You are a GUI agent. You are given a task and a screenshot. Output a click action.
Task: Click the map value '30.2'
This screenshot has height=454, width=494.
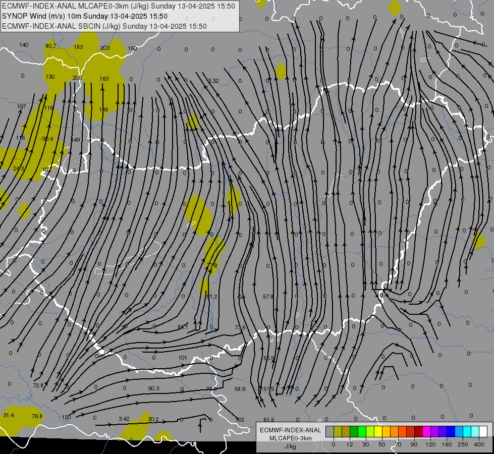click(x=153, y=419)
